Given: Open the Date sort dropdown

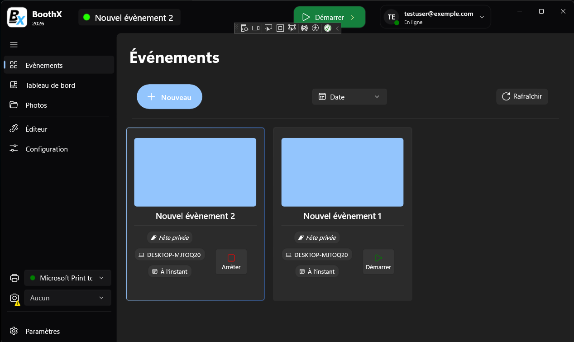Looking at the screenshot, I should pos(349,97).
